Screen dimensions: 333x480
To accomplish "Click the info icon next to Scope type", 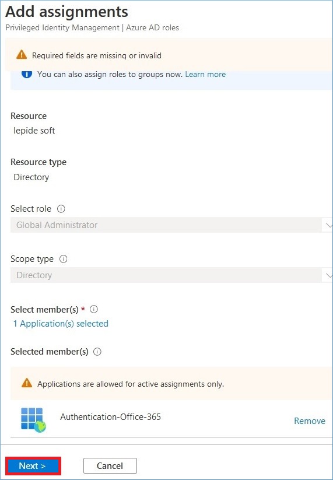I will pyautogui.click(x=64, y=260).
